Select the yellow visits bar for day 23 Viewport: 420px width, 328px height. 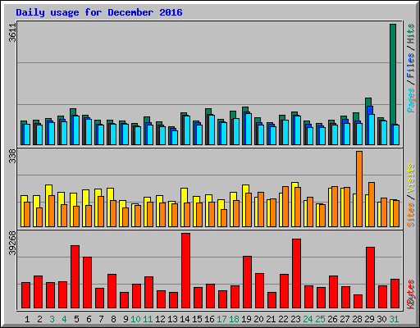click(295, 185)
